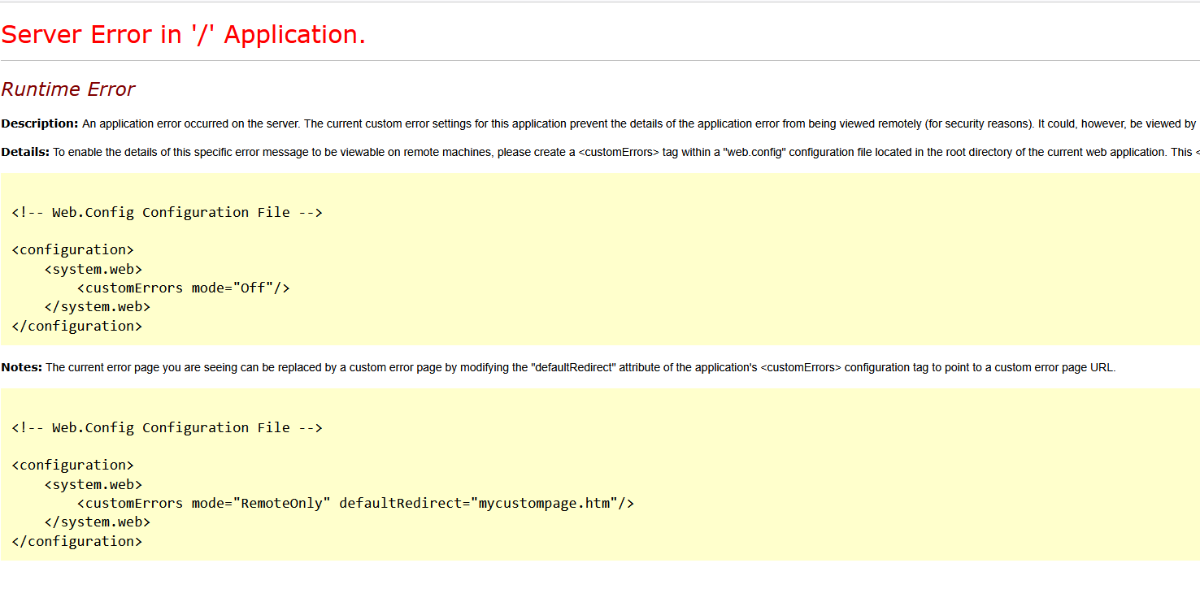
Task: Click quoted "web.config" in the Details paragraph
Action: 754,152
